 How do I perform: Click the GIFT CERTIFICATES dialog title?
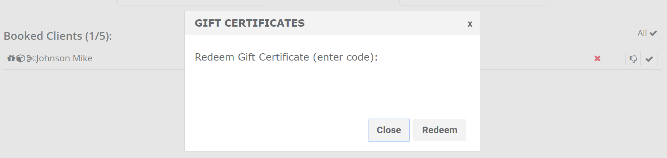pyautogui.click(x=250, y=23)
